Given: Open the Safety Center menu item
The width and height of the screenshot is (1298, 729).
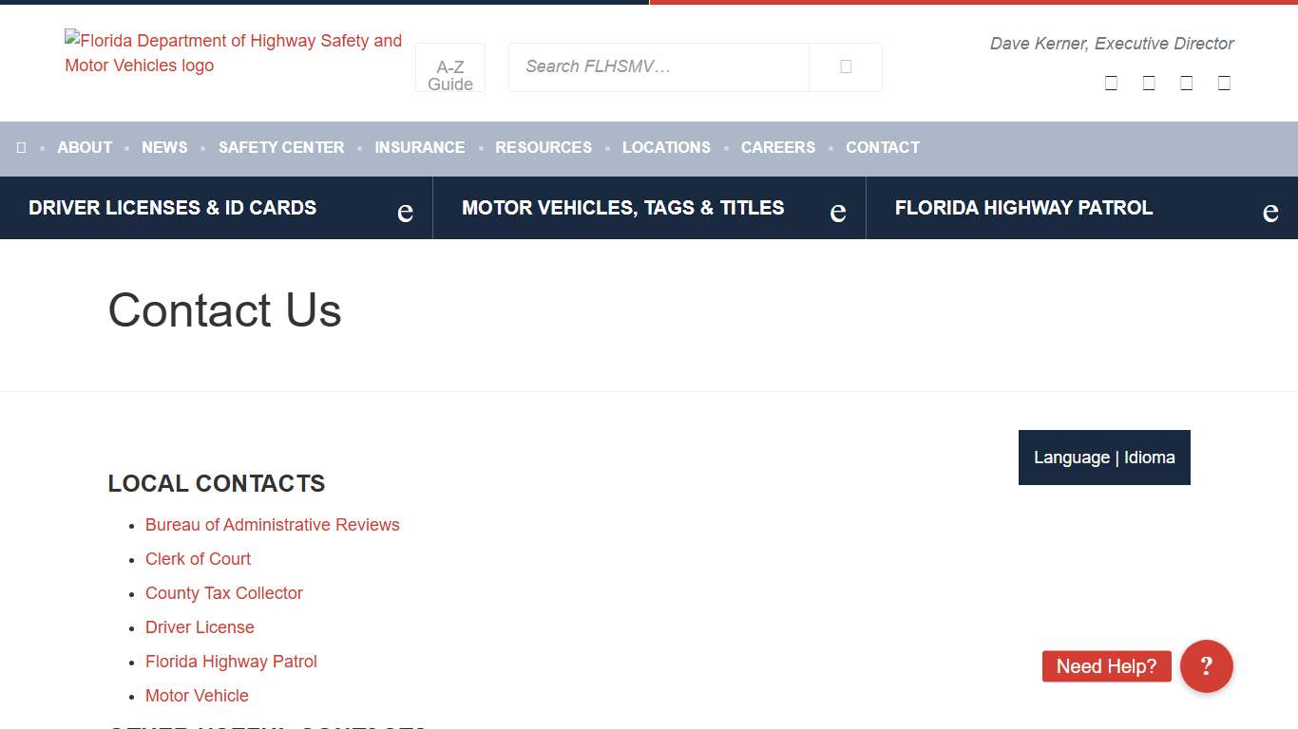Looking at the screenshot, I should (281, 147).
